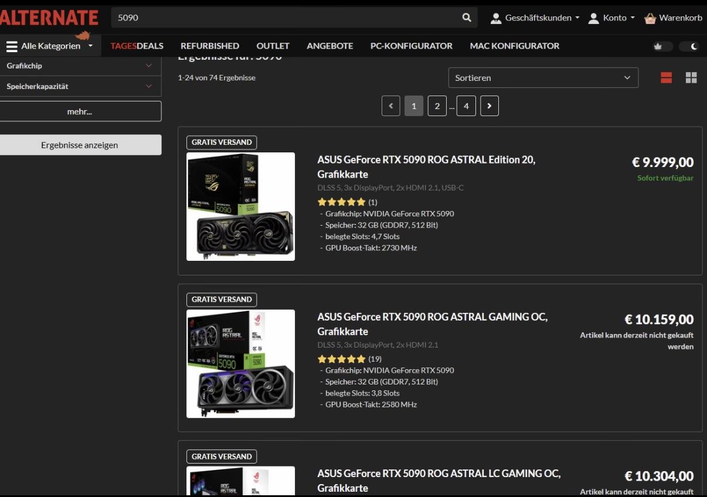Toggle the dark mode moon switch
Screen dimensions: 707x497
[689, 46]
